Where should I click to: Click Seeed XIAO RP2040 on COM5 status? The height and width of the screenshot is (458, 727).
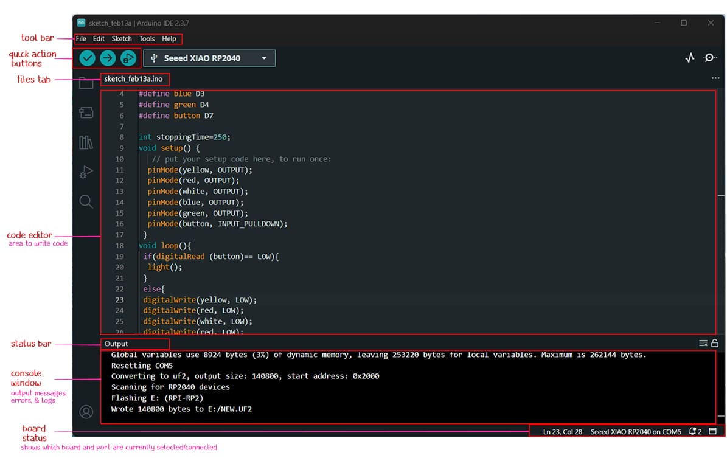[636, 432]
